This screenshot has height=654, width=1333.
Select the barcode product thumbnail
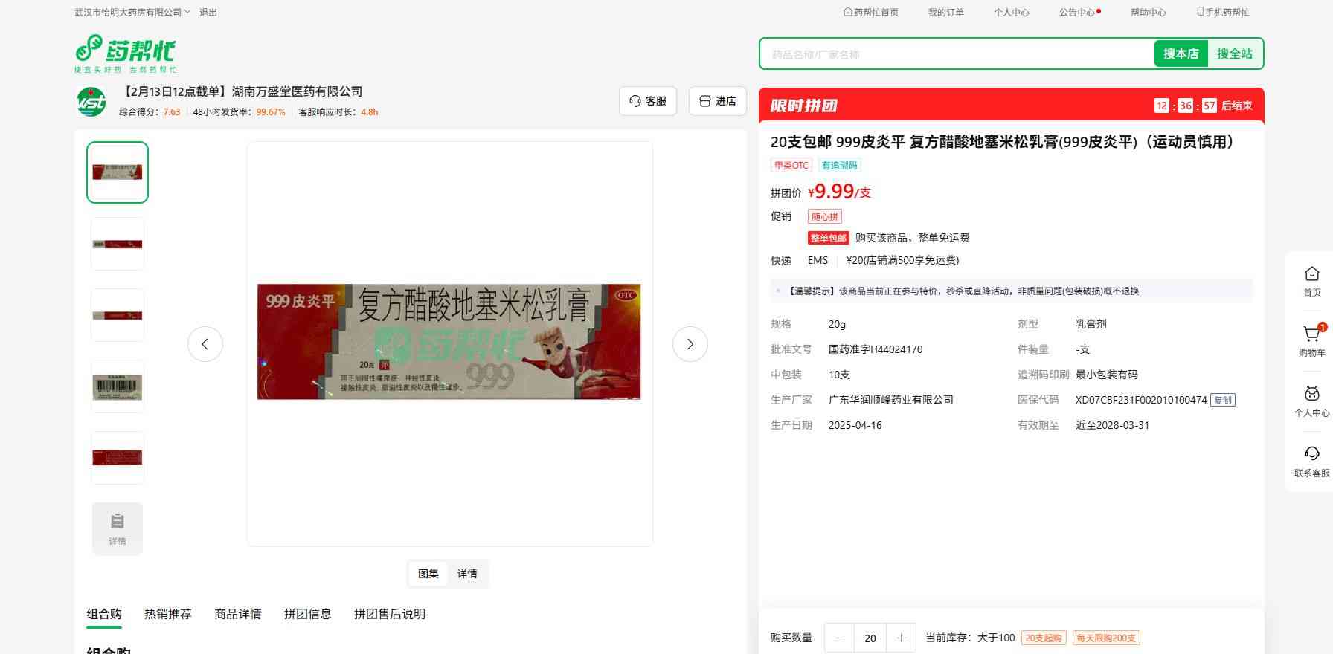pyautogui.click(x=118, y=386)
